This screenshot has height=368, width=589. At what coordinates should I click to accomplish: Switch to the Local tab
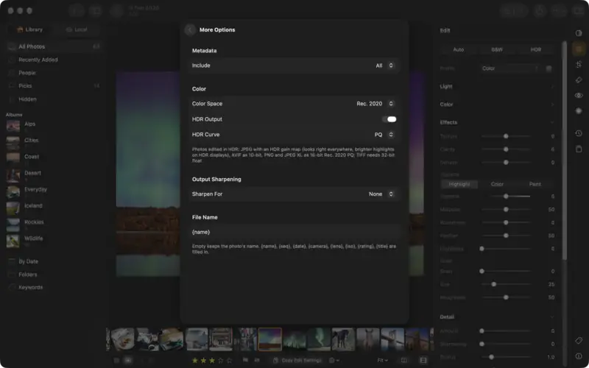click(77, 29)
